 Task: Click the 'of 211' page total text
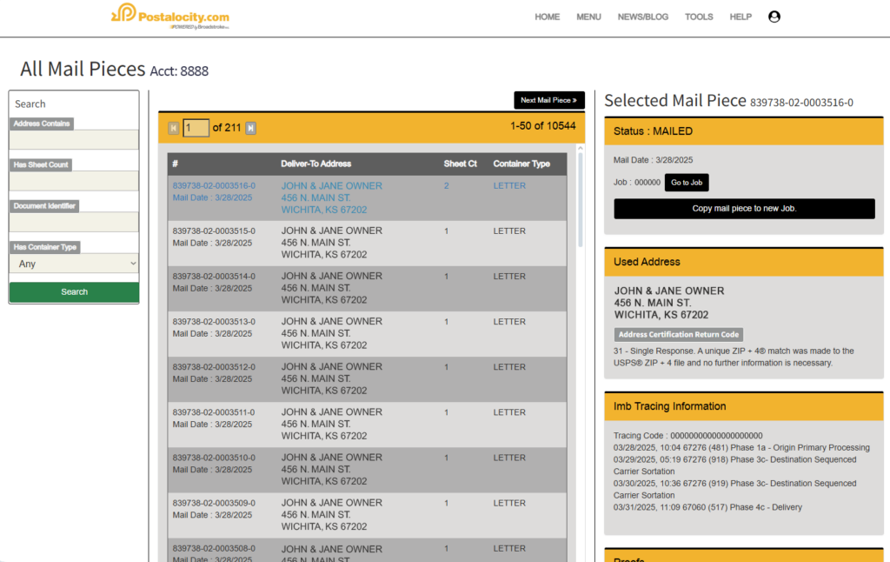(227, 128)
